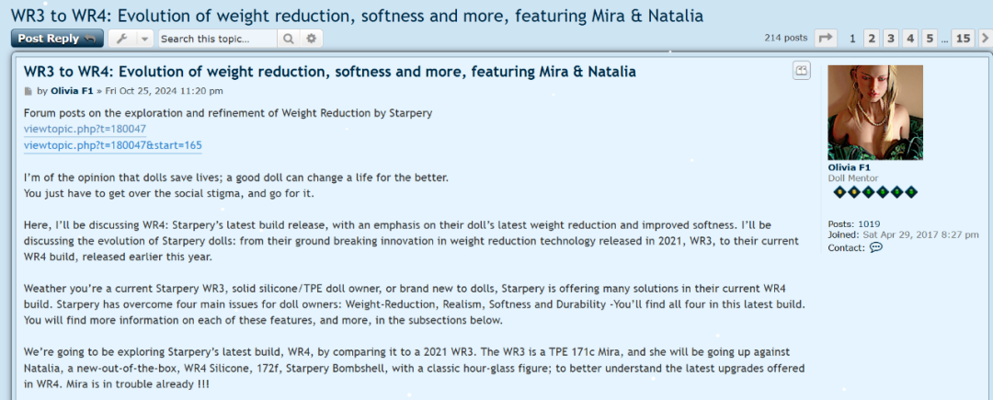Viewport: 993px width, 400px height.
Task: Jump to page 4
Action: pos(910,39)
